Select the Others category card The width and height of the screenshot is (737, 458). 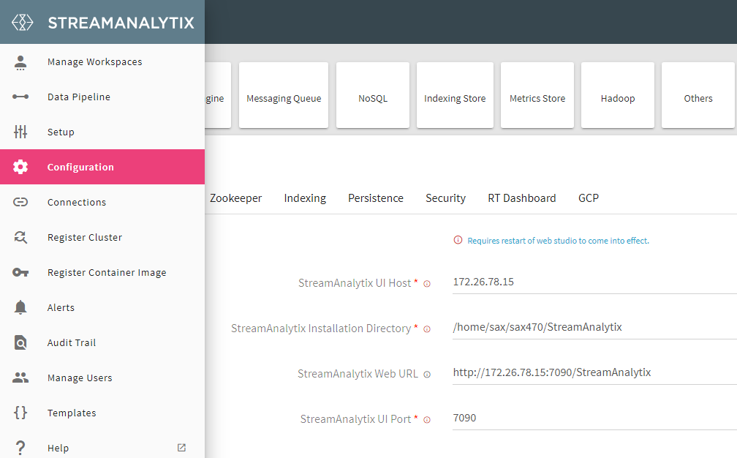click(x=698, y=95)
